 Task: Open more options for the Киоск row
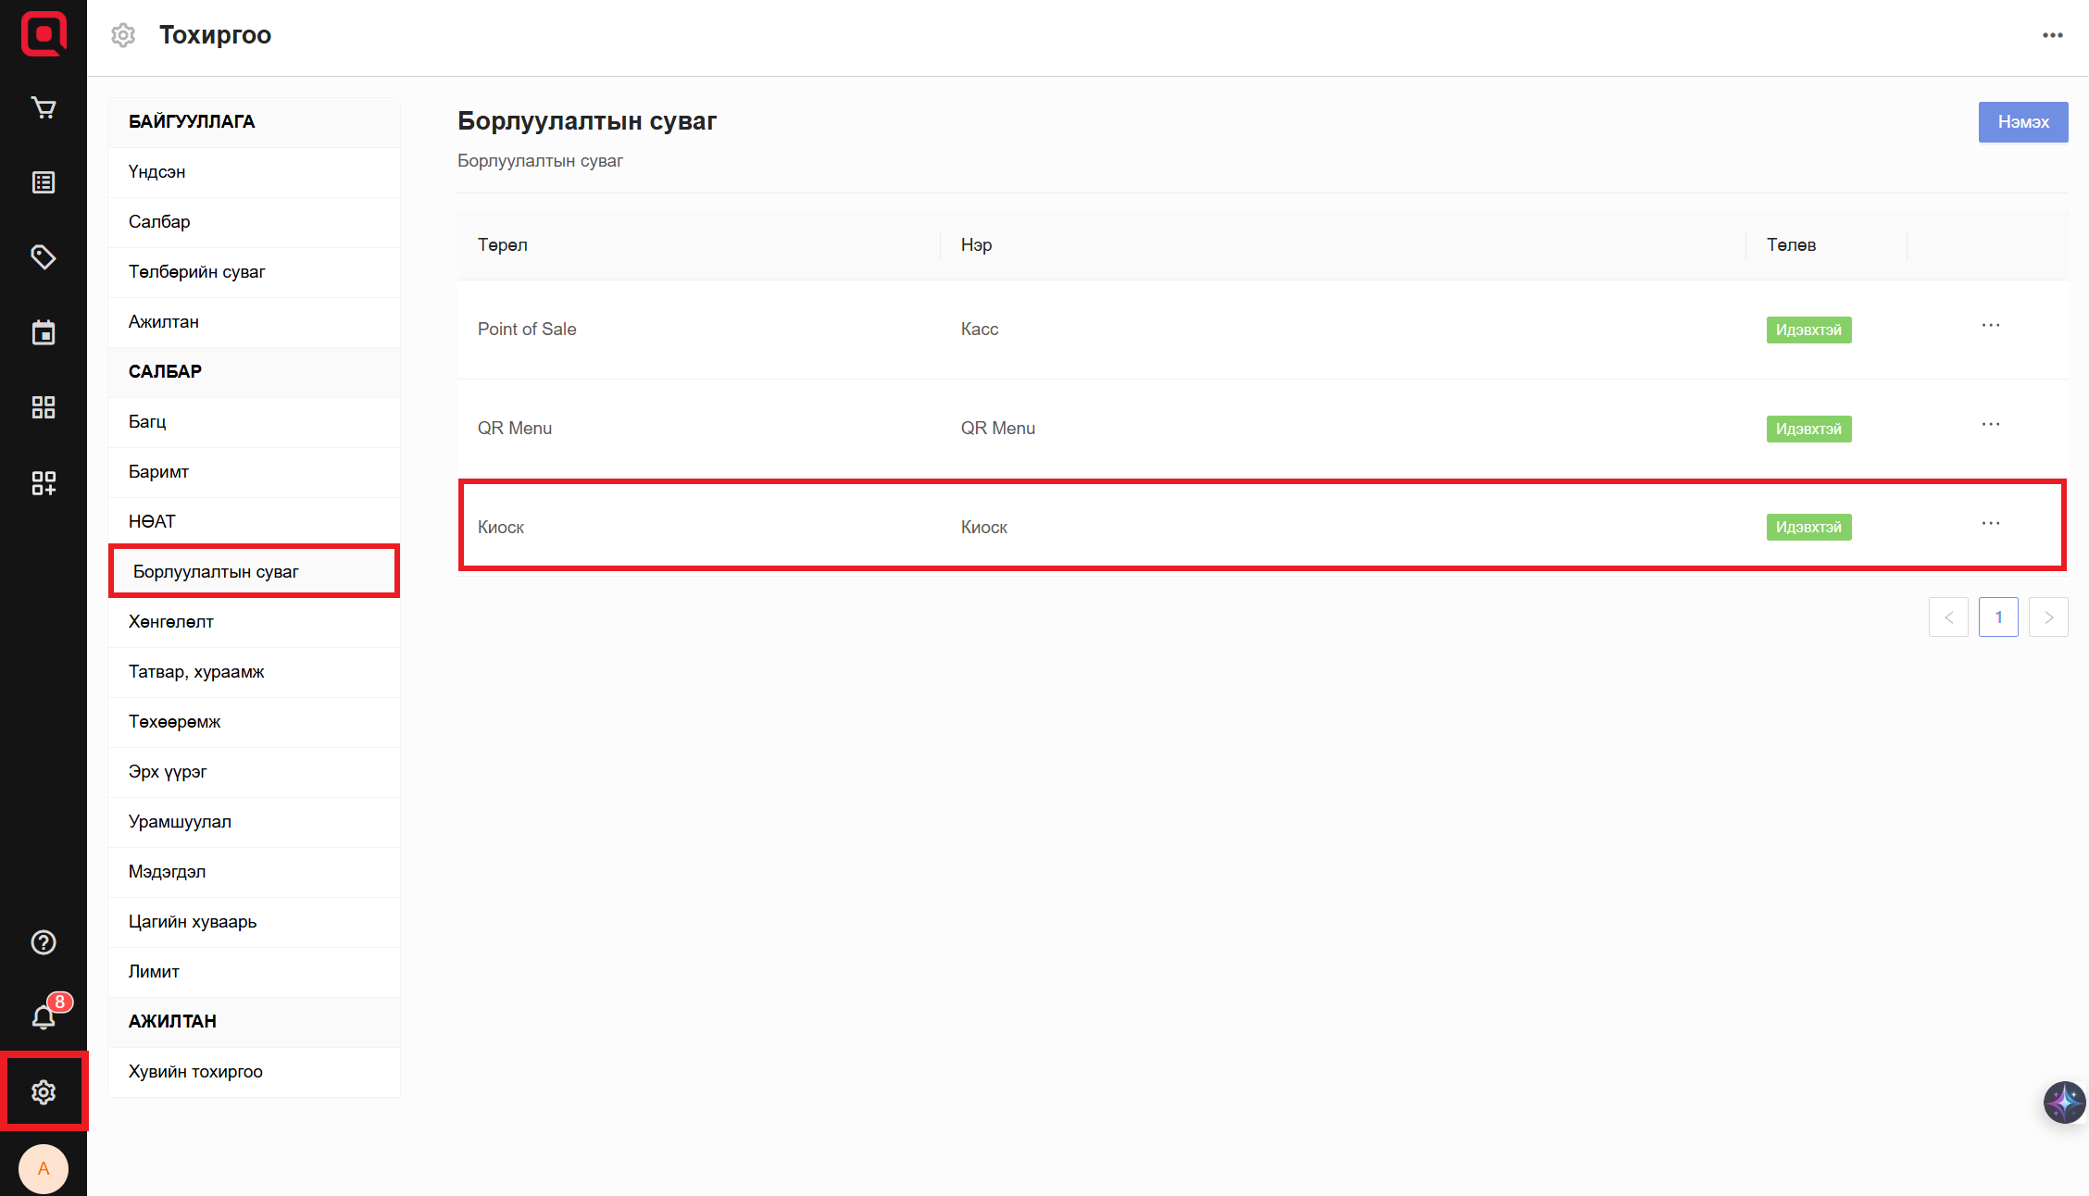[1991, 524]
